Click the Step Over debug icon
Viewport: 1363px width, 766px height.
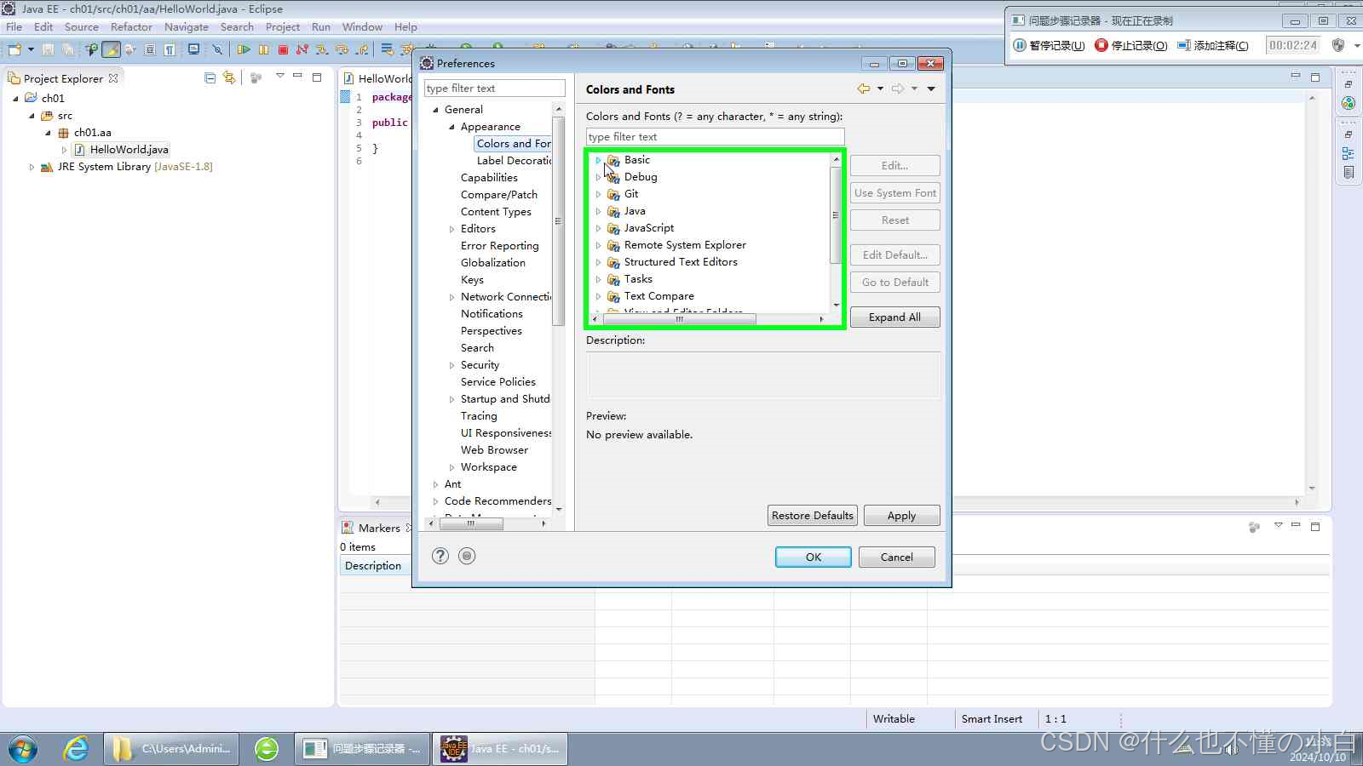[x=342, y=49]
